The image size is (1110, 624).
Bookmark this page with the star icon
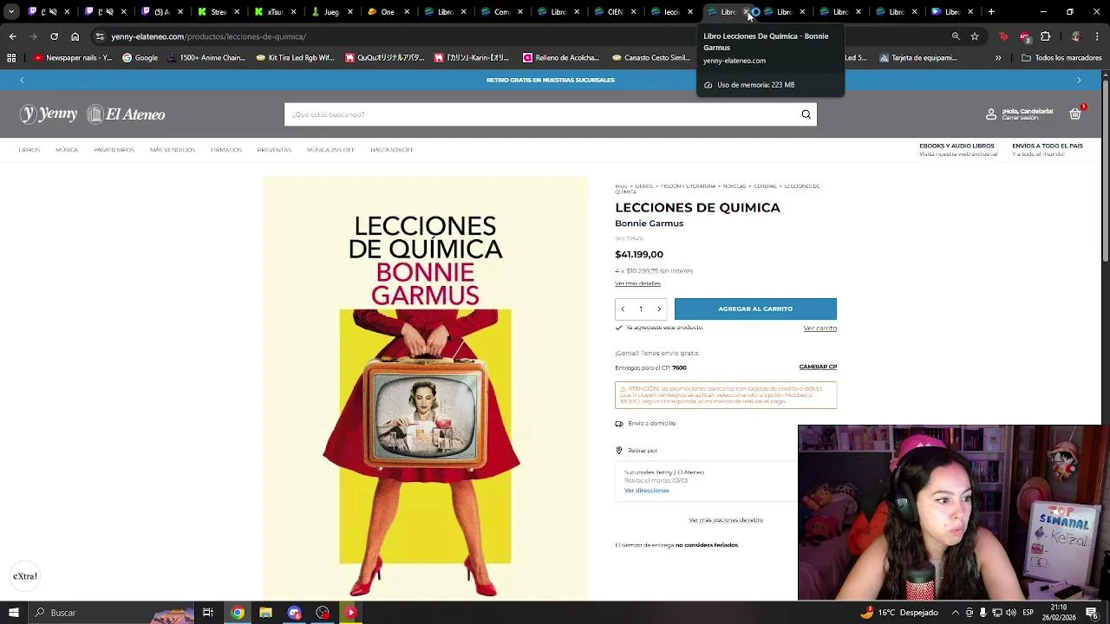(975, 36)
